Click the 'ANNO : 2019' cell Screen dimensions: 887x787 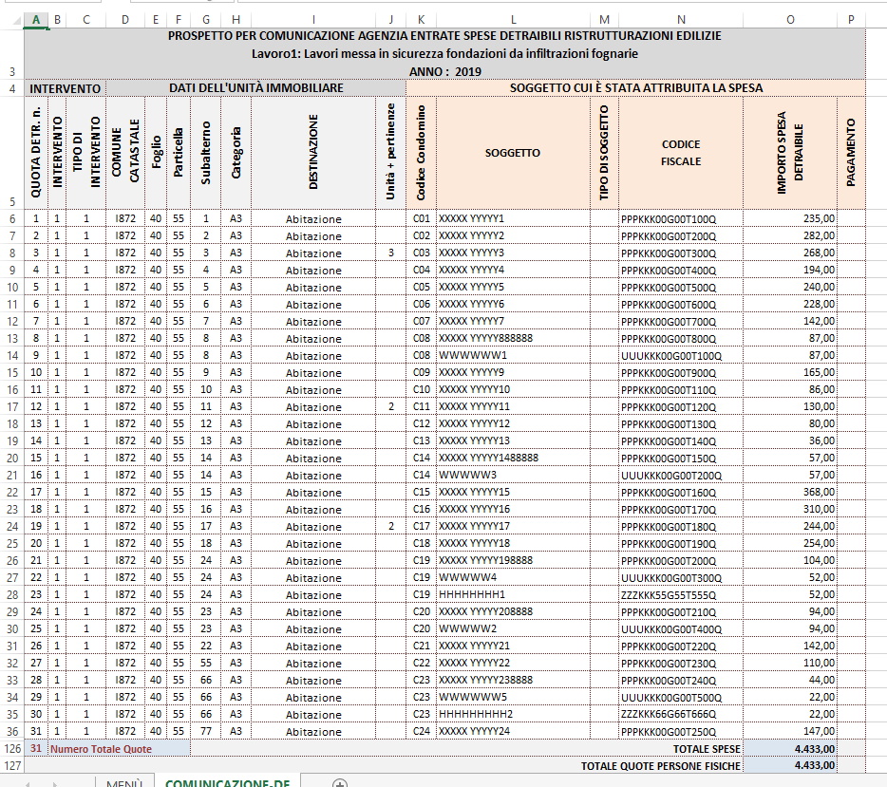[x=444, y=72]
